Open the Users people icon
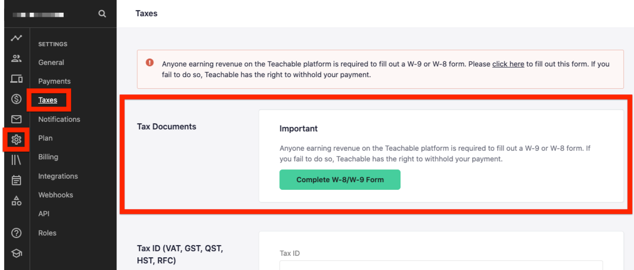Screen dimensions: 634x270 [x=17, y=58]
